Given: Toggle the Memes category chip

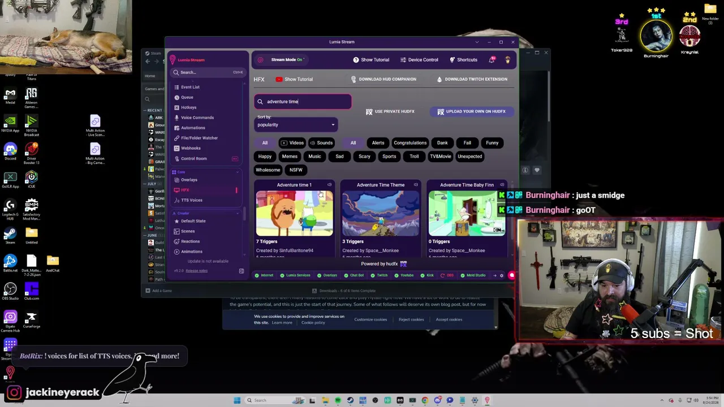Looking at the screenshot, I should (290, 157).
